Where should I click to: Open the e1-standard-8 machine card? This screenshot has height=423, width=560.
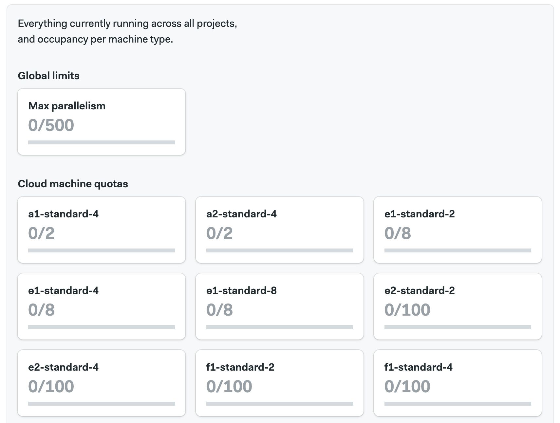[x=279, y=306]
